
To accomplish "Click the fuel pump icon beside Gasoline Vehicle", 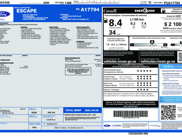I will pos(163,11).
